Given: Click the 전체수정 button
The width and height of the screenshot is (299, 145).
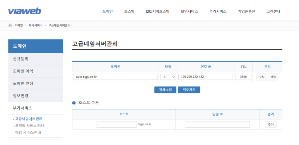Looking at the screenshot, I should 165,90.
